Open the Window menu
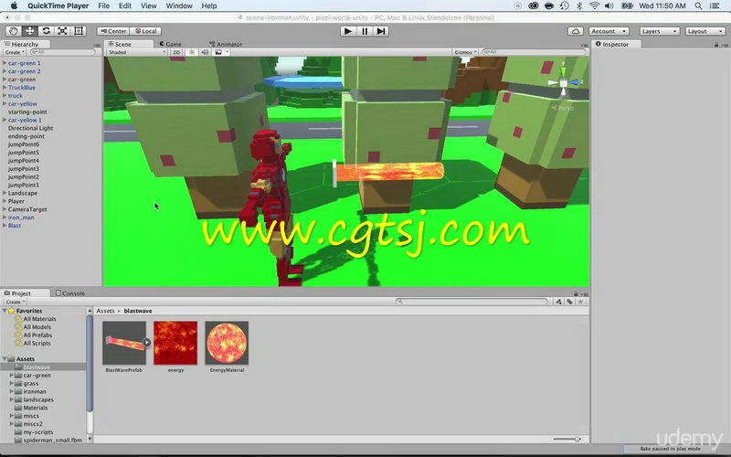Image resolution: width=731 pixels, height=457 pixels. [x=179, y=5]
